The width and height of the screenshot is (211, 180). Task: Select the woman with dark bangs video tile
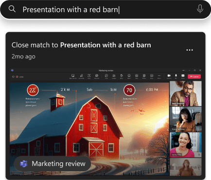[186, 119]
